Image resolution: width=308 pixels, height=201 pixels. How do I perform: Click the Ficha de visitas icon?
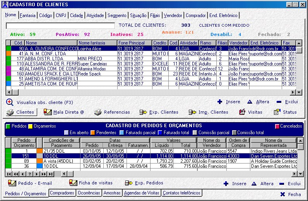point(73,182)
